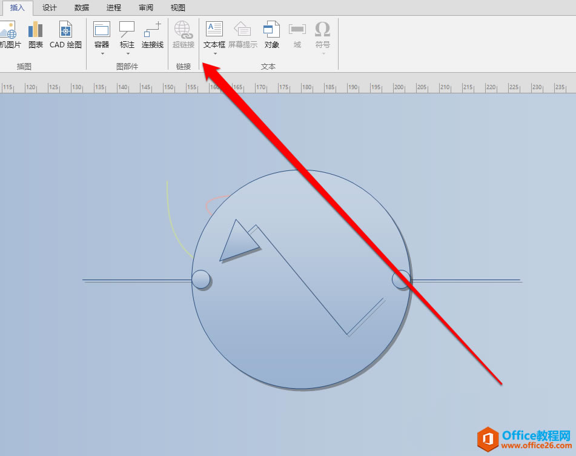Expand the 符号 dropdown arrow
The image size is (576, 456).
[x=323, y=54]
